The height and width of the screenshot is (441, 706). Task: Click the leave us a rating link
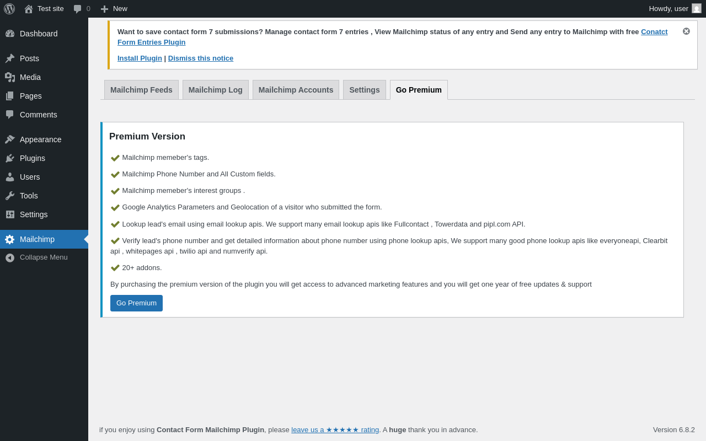click(x=335, y=429)
